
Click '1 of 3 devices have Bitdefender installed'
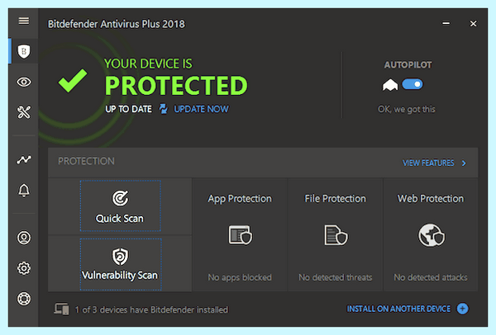151,309
